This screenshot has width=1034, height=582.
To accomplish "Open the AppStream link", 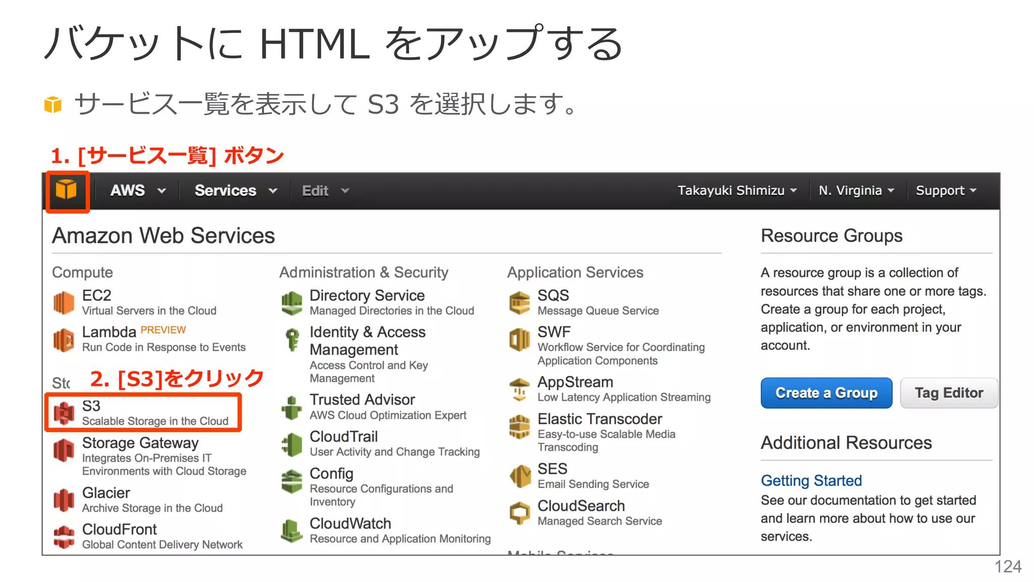I will click(x=575, y=382).
